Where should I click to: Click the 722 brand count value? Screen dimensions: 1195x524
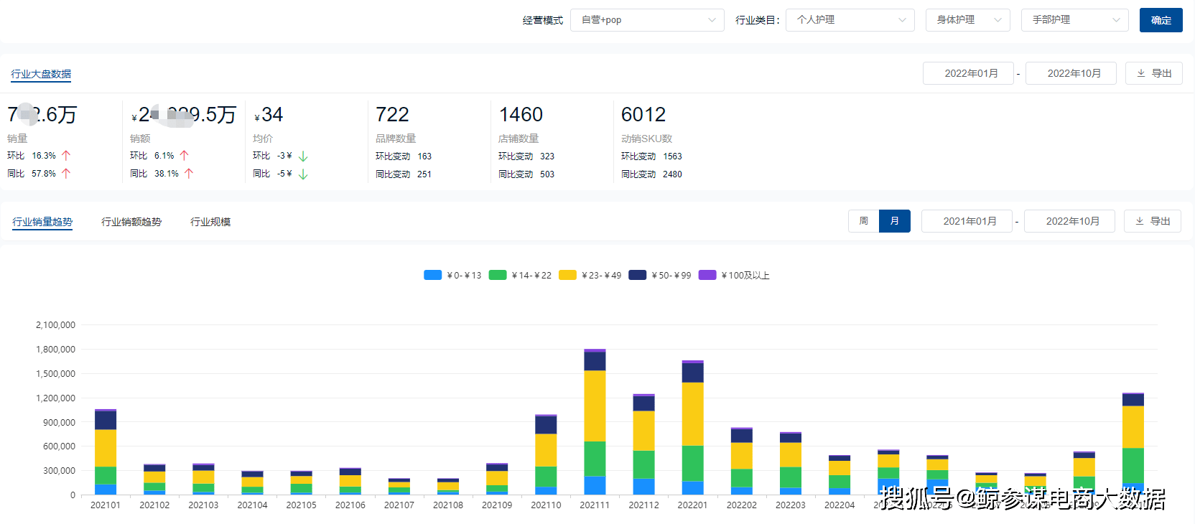(392, 115)
